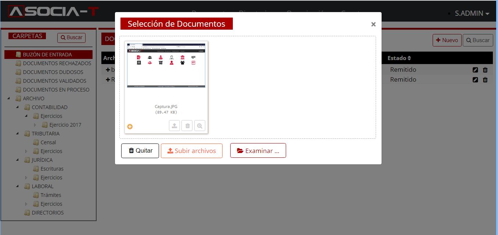498x235 pixels.
Task: Click Buscar in the CARPETAS panel
Action: coord(72,38)
